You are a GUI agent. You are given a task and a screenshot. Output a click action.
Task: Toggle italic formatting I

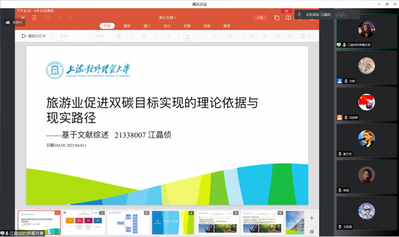131,36
